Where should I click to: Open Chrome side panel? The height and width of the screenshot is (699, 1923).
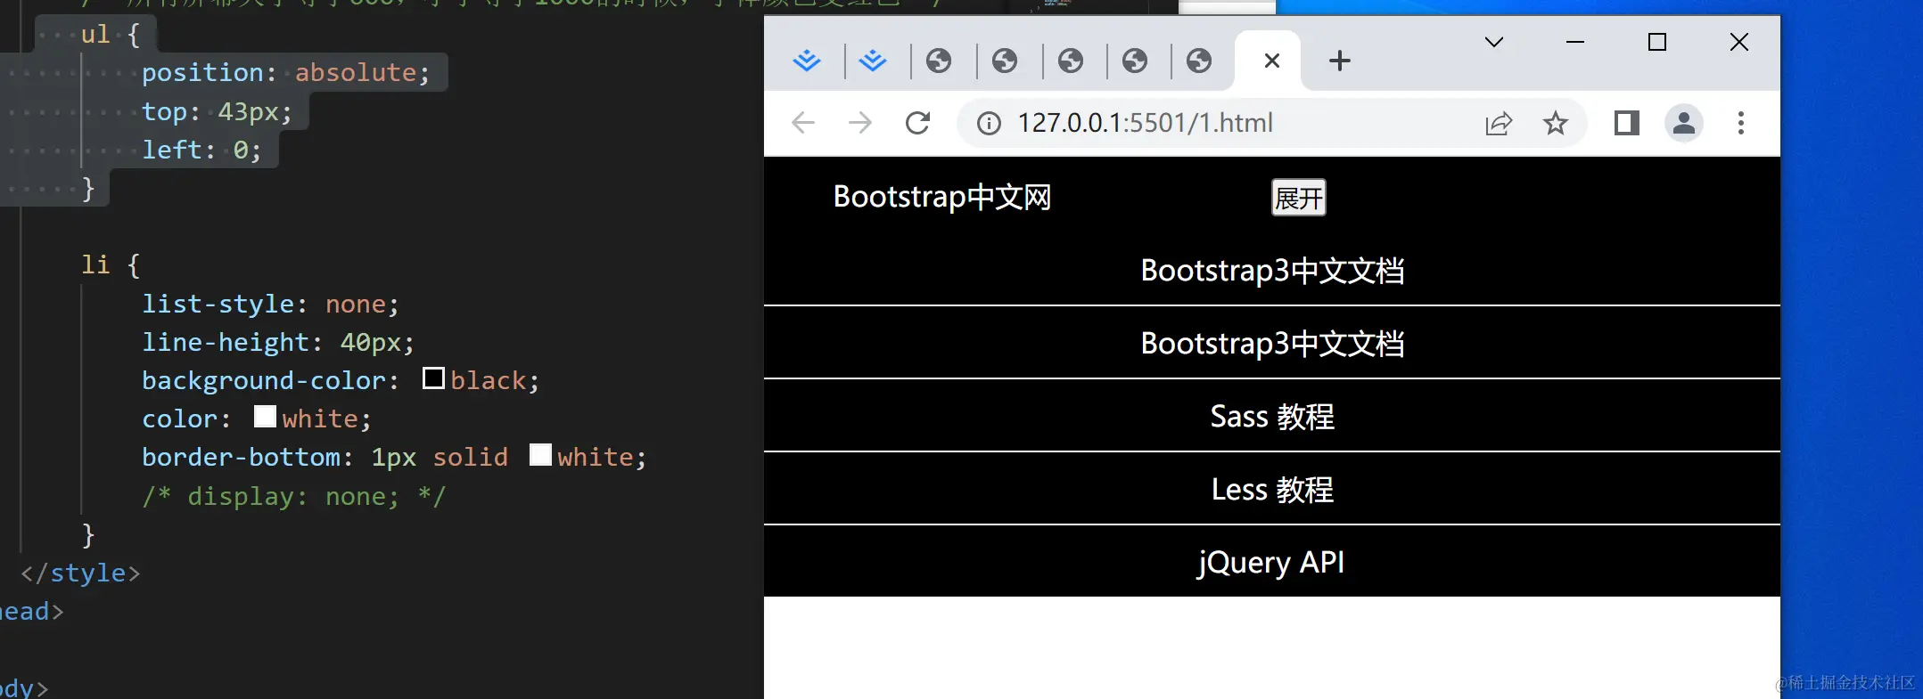tap(1627, 123)
